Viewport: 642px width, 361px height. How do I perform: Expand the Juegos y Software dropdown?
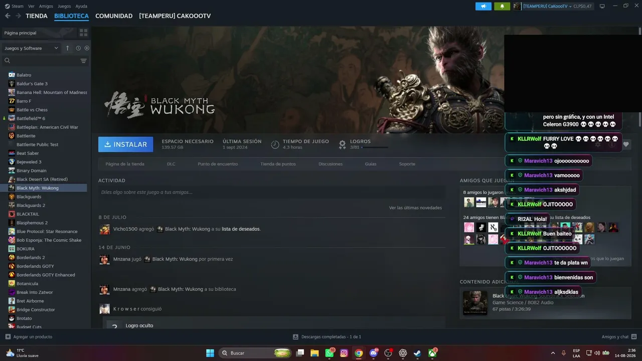click(x=32, y=48)
